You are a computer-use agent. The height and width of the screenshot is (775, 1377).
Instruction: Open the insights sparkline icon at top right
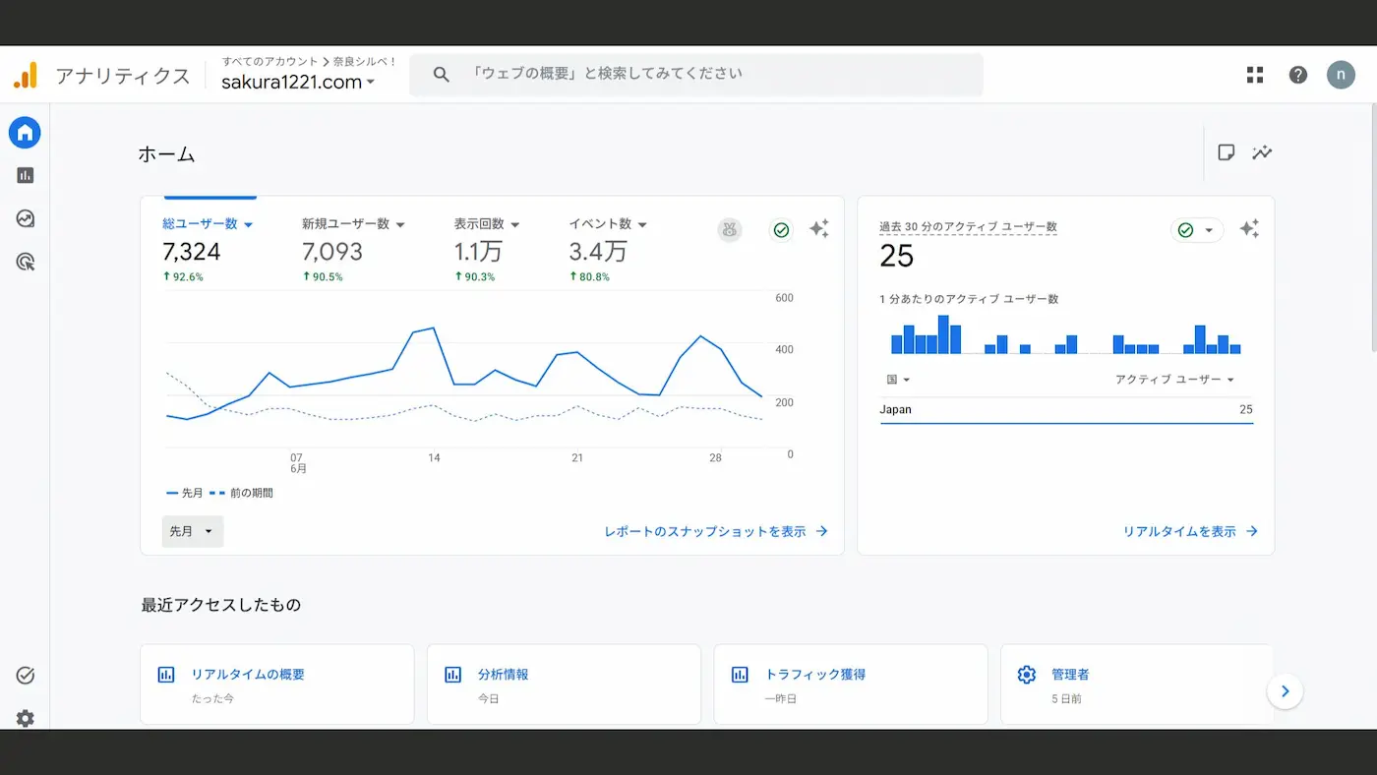1262,152
